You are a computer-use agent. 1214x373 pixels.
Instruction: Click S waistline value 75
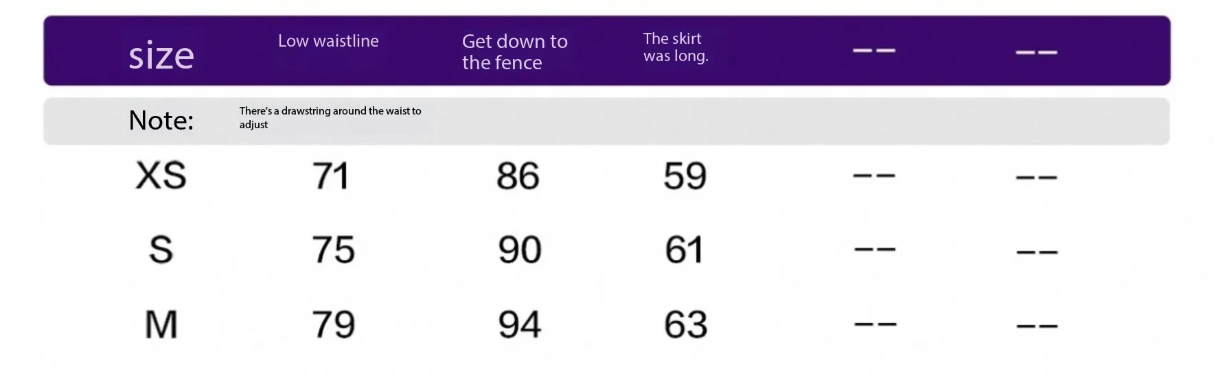coord(333,250)
